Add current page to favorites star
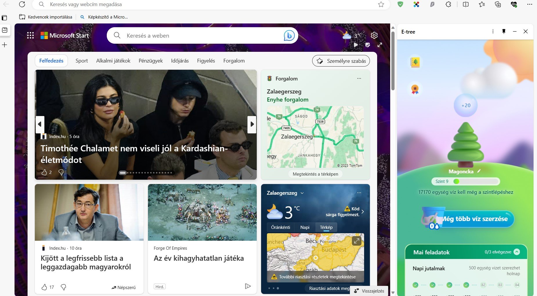Viewport: 537px width, 296px height. click(x=381, y=4)
